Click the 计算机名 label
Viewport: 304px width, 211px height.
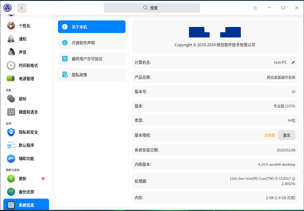coord(143,63)
